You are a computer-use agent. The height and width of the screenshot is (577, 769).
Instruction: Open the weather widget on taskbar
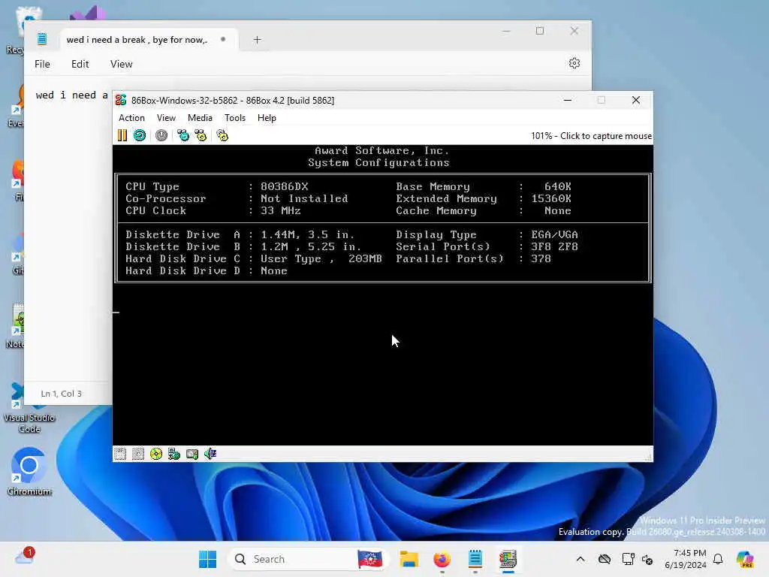[x=25, y=557]
